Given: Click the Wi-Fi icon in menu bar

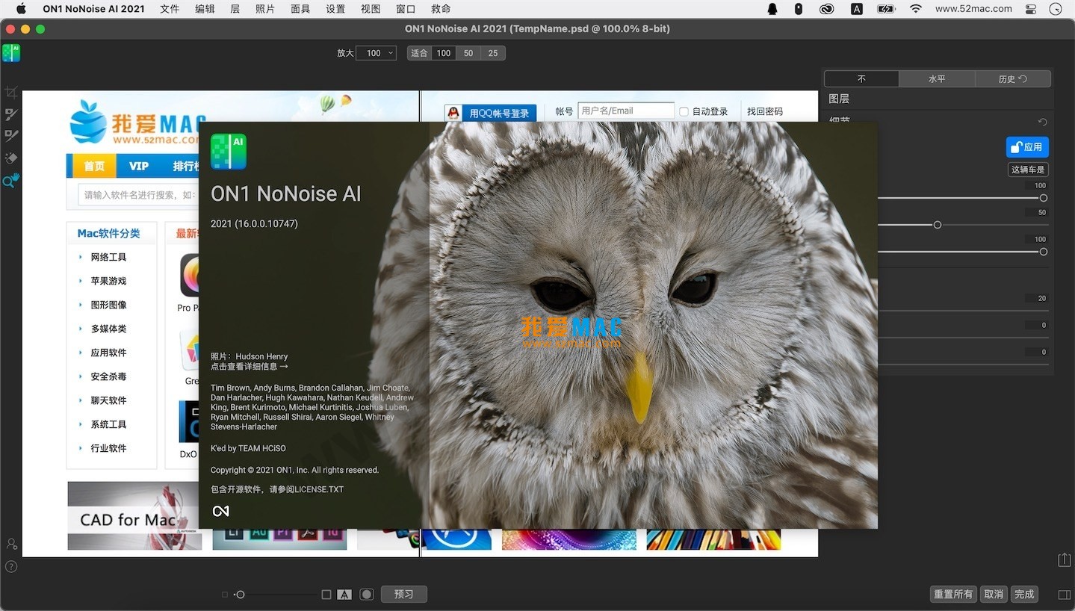Looking at the screenshot, I should coord(915,9).
